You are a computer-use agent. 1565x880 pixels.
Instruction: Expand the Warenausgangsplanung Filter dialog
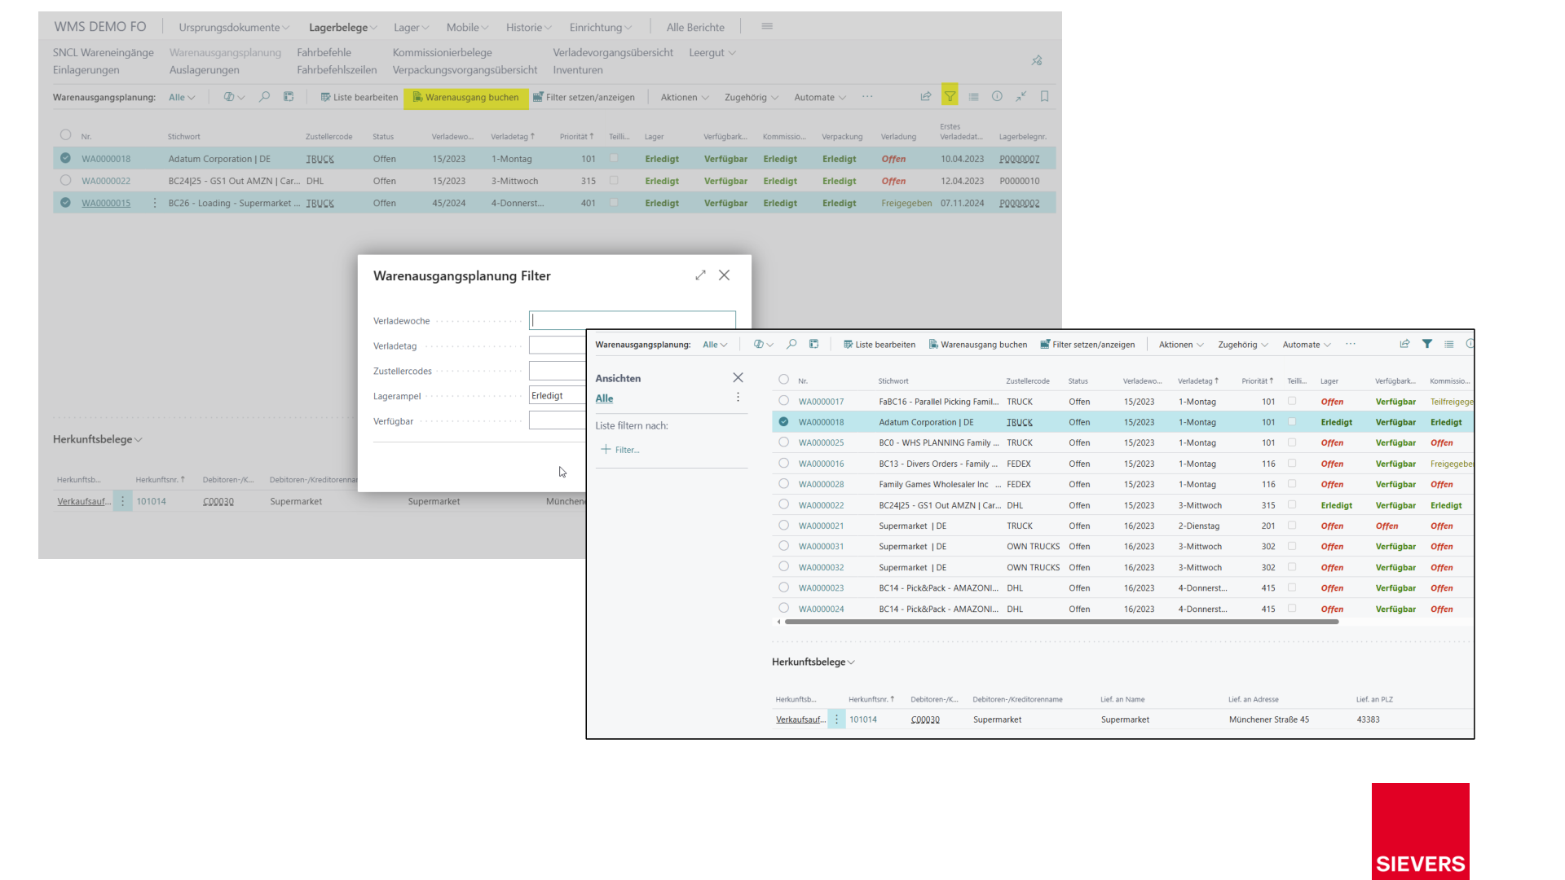[700, 275]
